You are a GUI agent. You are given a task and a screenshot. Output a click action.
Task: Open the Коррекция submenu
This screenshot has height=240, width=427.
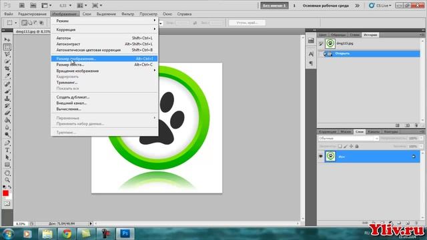[x=104, y=29]
